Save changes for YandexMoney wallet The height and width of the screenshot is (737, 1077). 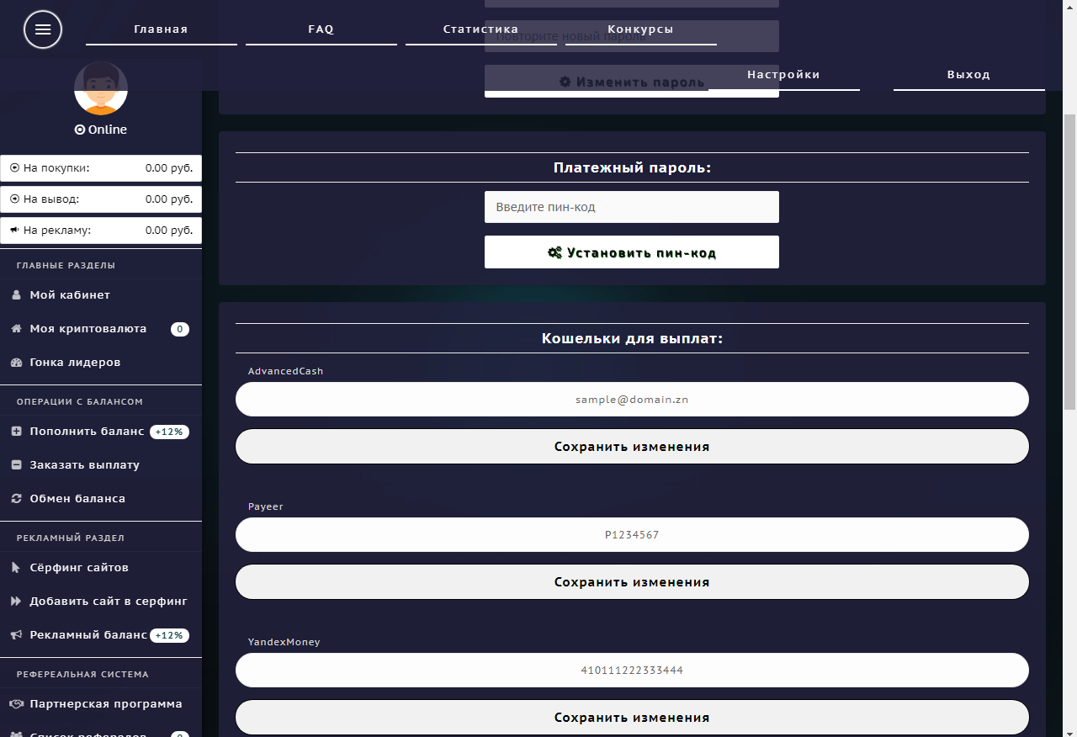coord(632,718)
